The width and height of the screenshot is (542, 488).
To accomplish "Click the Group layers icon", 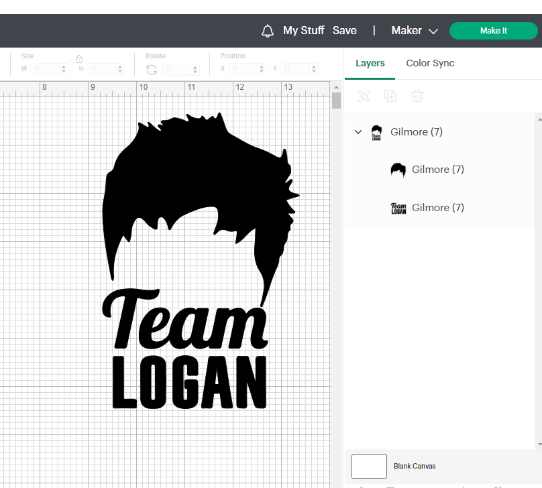I will pos(364,96).
